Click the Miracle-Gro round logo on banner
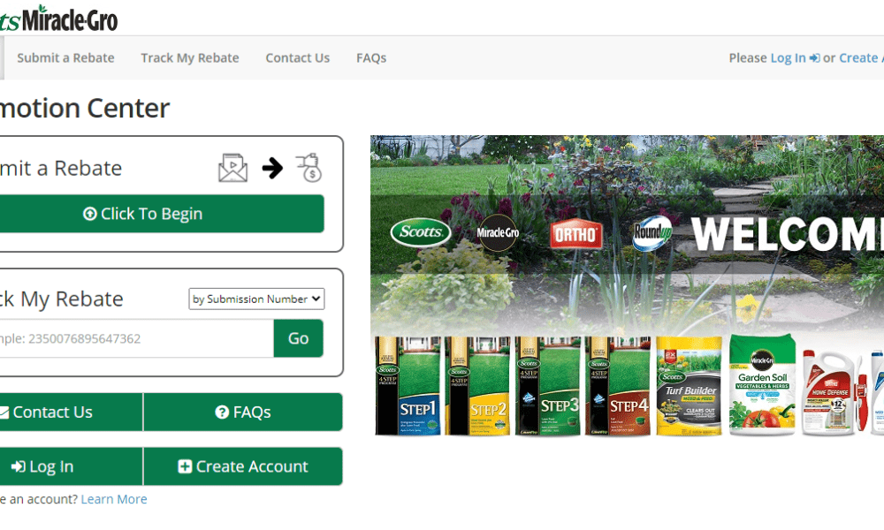Screen dimensions: 884x530 coord(498,232)
